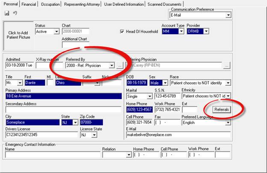This screenshot has width=267, height=173.
Task: Open the Scanned Documents tab
Action: coord(164,4)
